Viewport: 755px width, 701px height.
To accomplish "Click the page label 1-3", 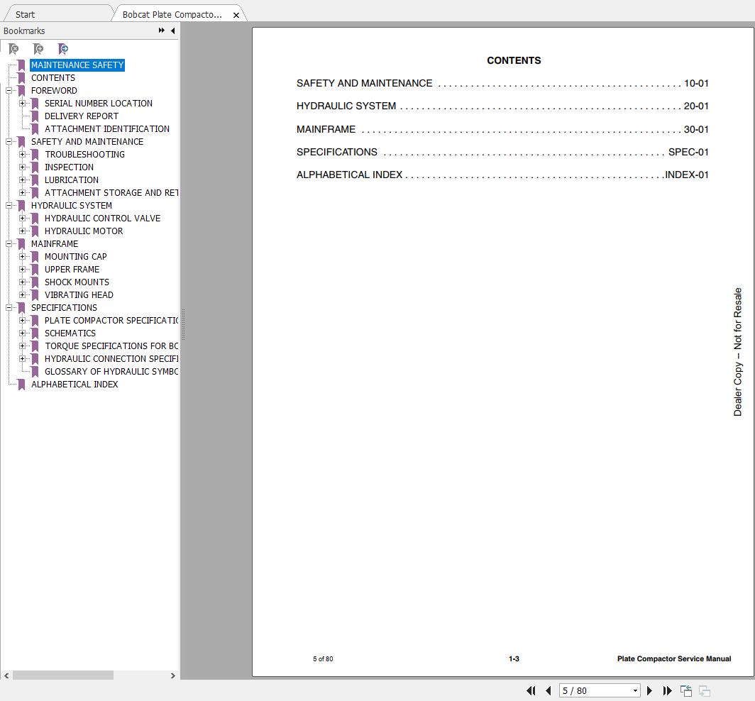I will [x=514, y=658].
